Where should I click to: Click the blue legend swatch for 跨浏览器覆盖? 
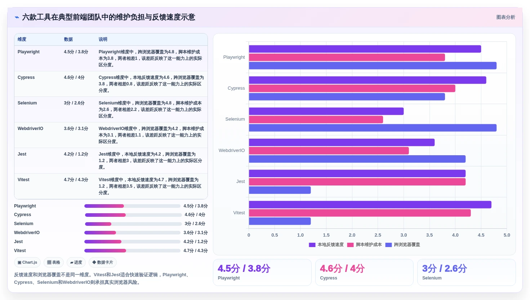388,245
